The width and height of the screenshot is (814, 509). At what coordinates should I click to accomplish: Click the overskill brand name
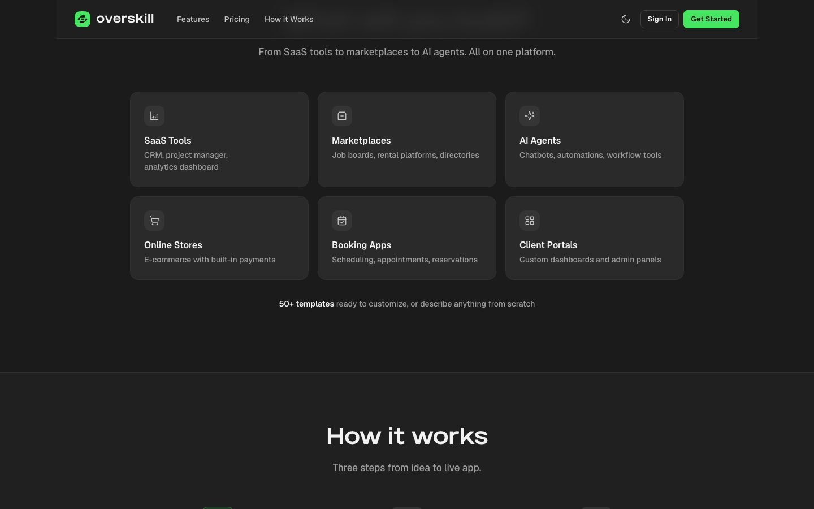coord(125,19)
